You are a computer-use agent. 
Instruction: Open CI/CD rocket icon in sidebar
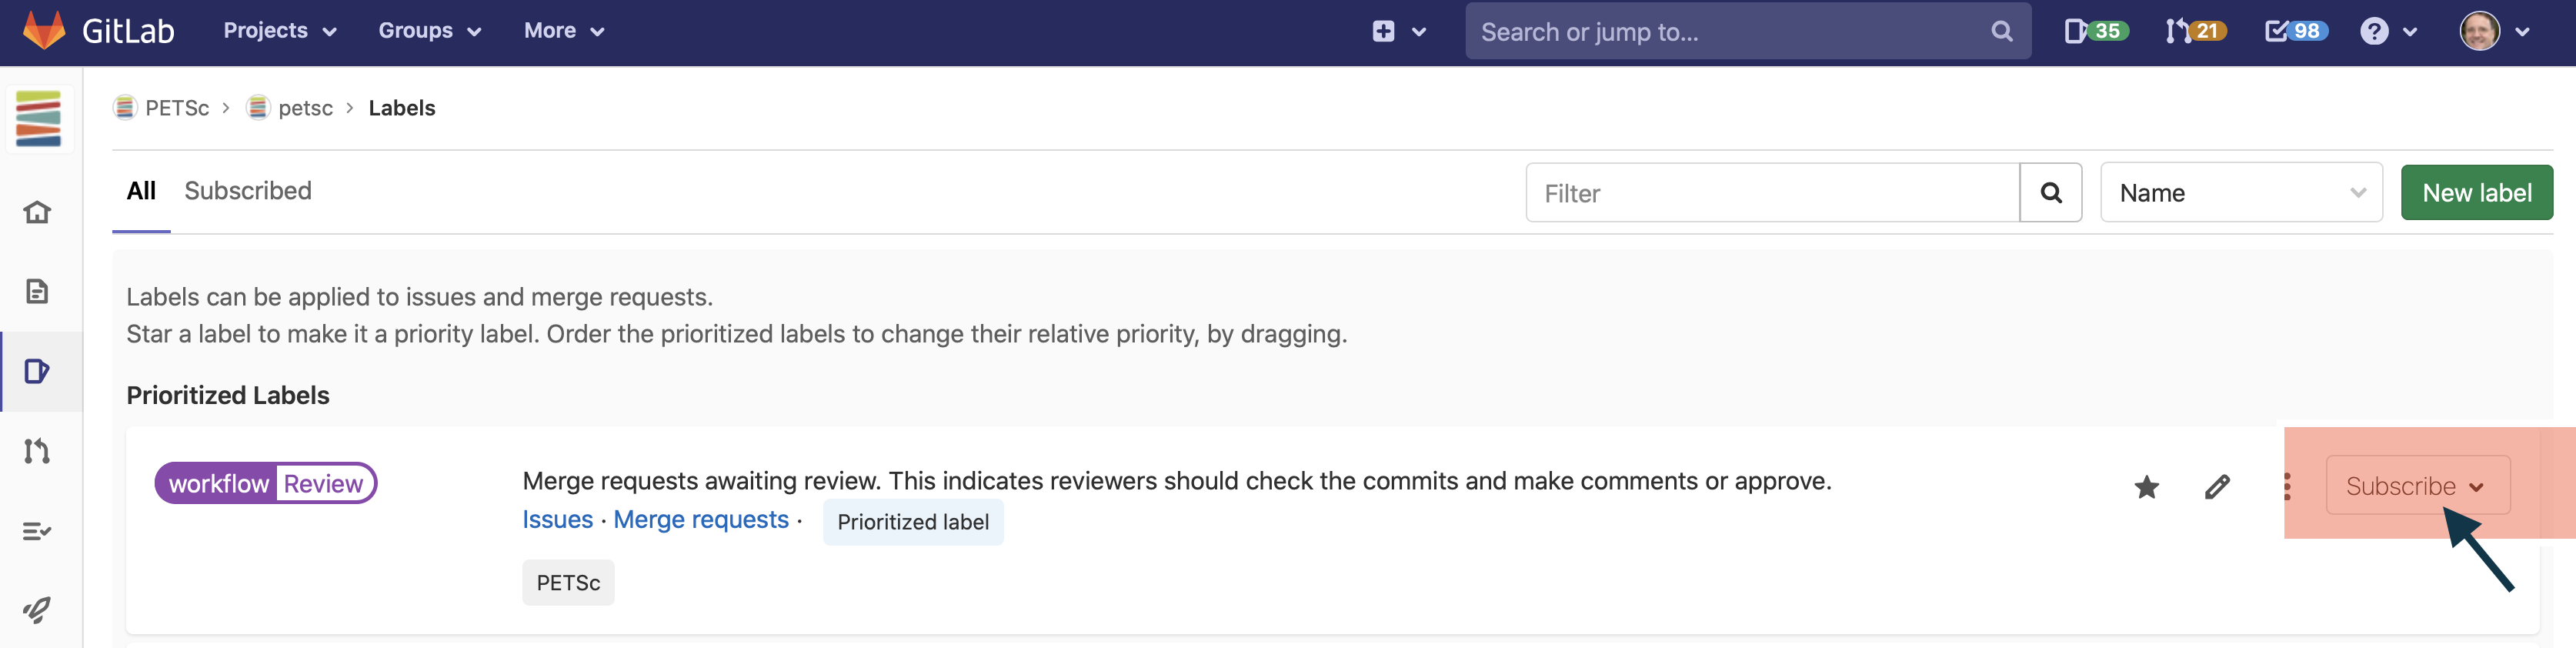click(x=37, y=610)
